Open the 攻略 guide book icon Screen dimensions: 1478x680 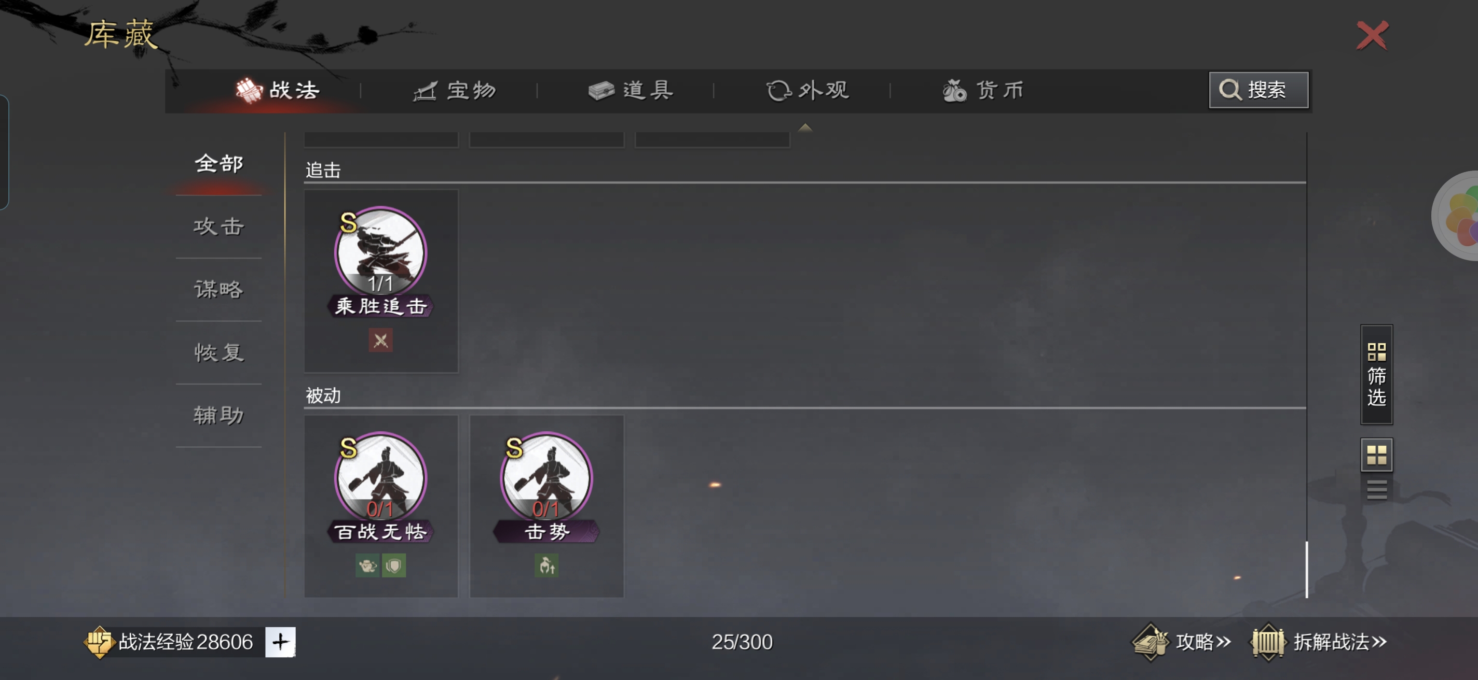tap(1150, 642)
